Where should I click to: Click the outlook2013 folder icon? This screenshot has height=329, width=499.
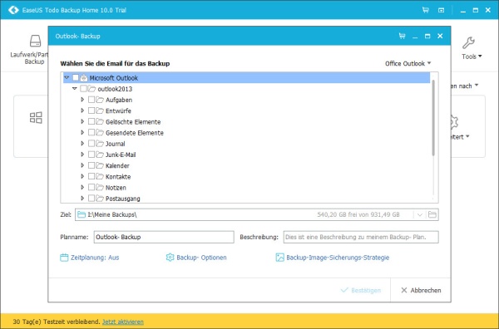click(92, 89)
